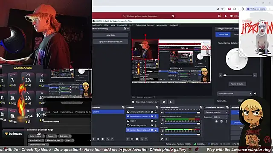Undock the Mezclador de audio panel
Screen dimensions: 273x153
click(201, 108)
